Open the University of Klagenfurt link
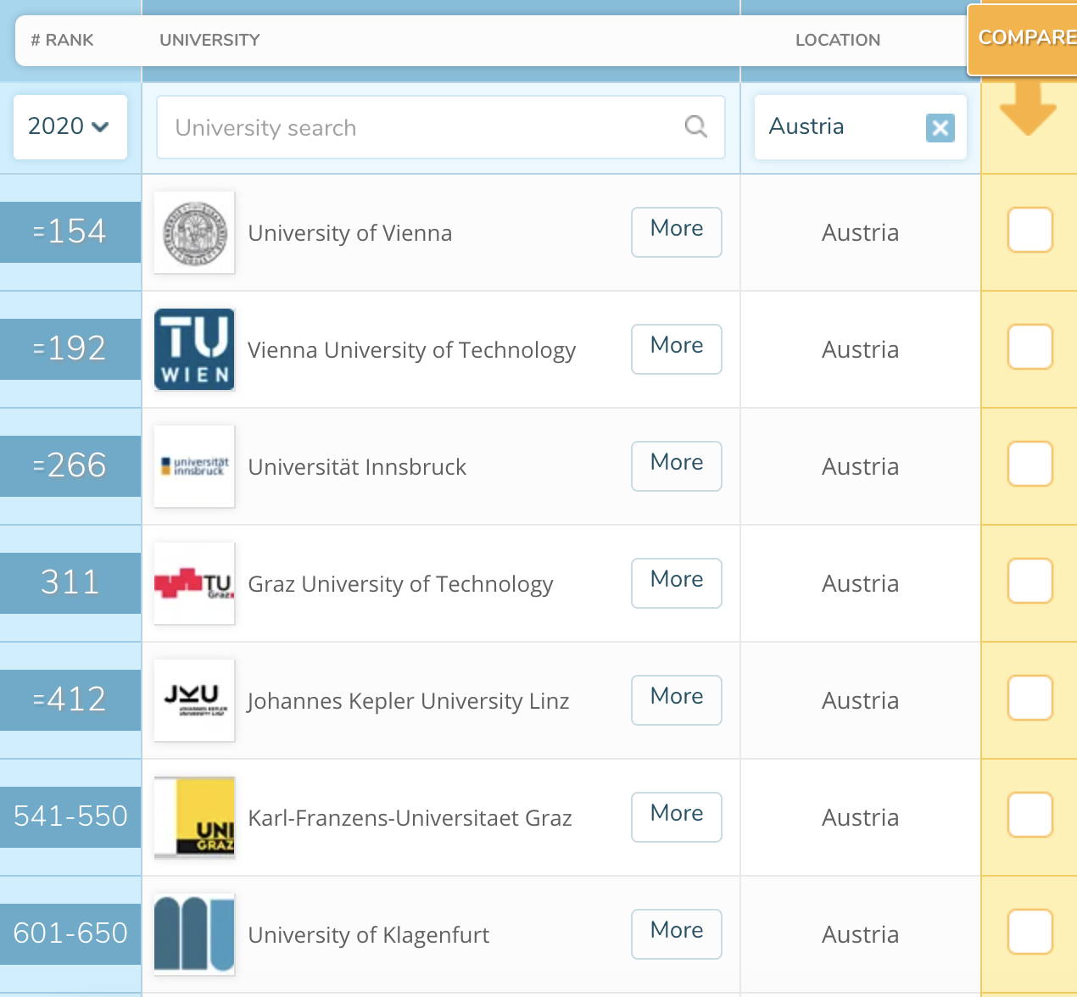Image resolution: width=1077 pixels, height=997 pixels. tap(368, 935)
